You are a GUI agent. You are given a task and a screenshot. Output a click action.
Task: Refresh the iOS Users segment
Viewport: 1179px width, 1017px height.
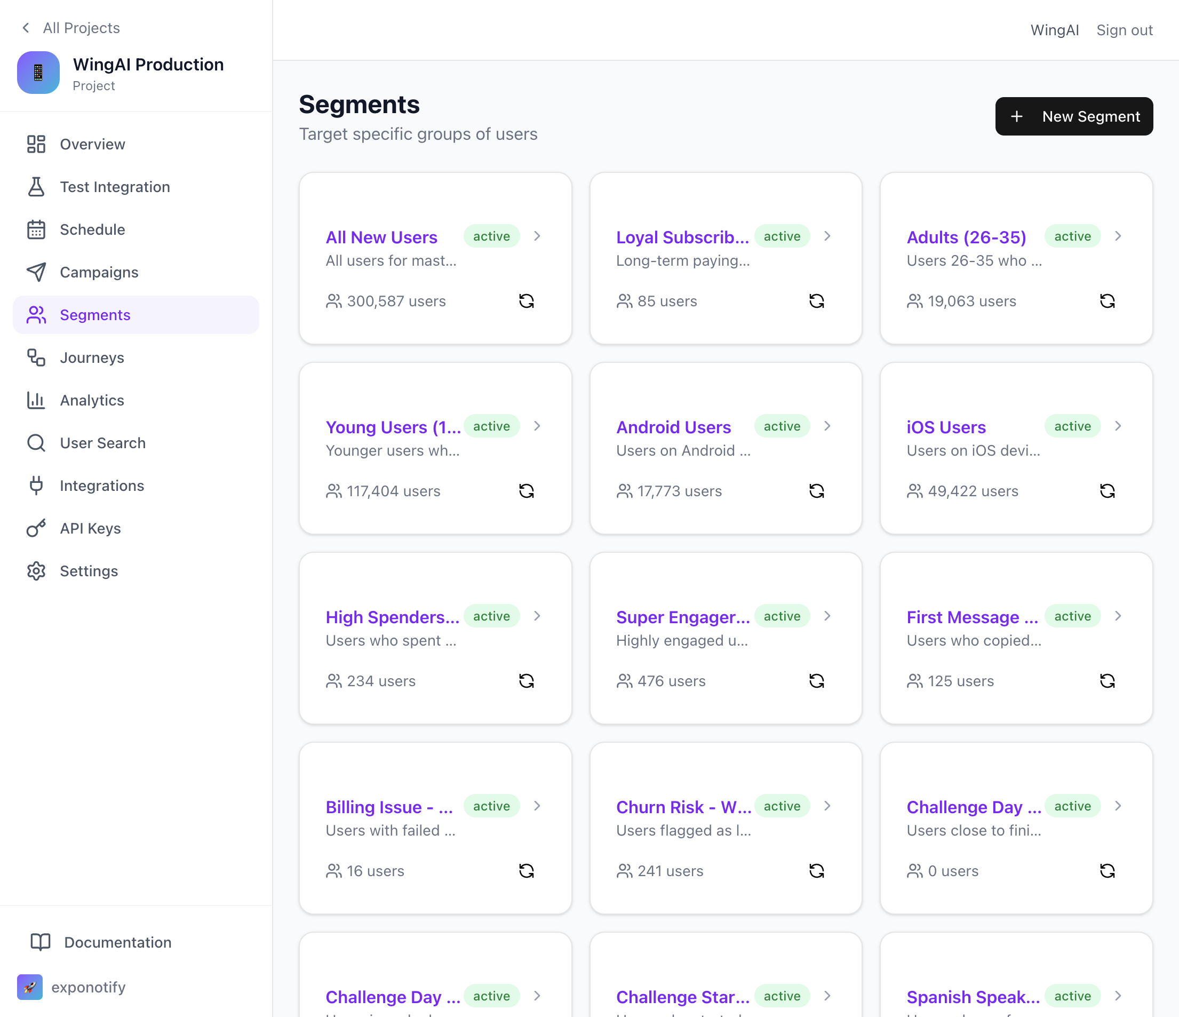click(x=1108, y=490)
